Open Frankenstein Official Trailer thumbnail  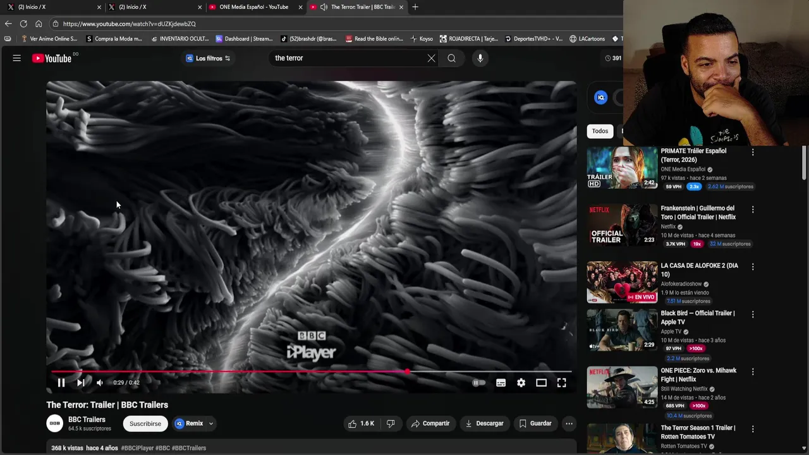622,225
